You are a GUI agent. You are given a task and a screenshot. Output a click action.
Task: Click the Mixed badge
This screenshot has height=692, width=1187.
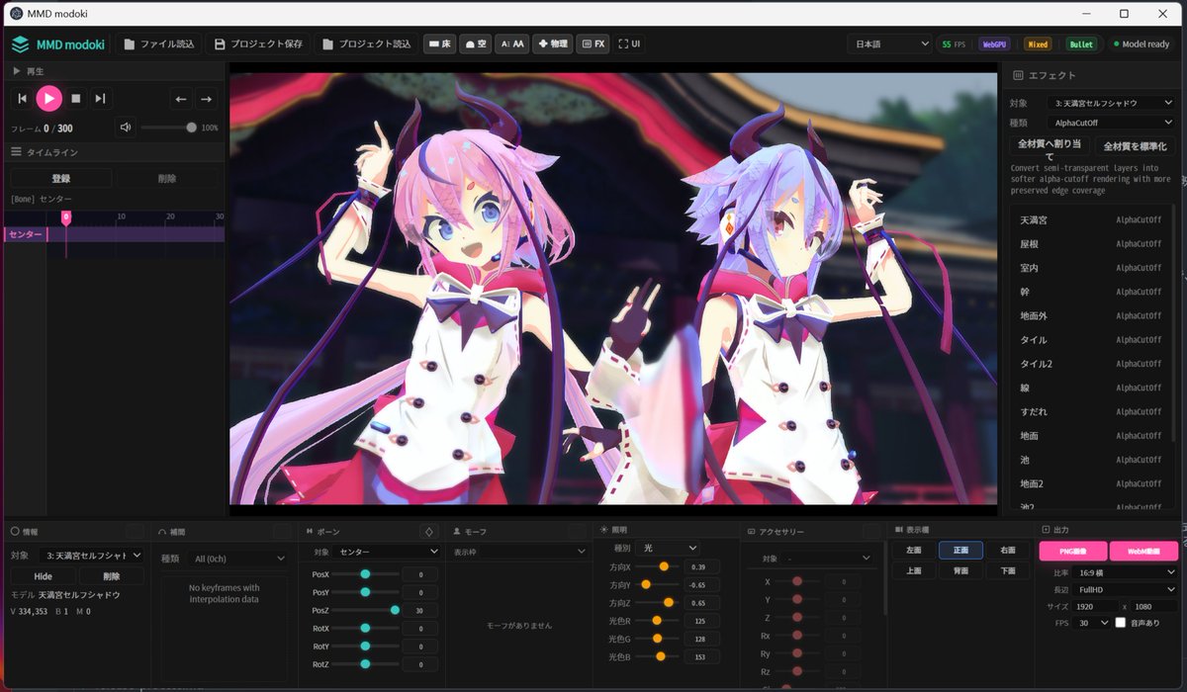coord(1038,44)
